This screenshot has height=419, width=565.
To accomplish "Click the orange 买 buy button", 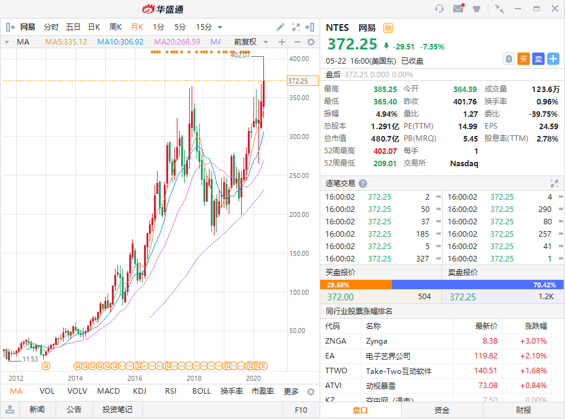I will pos(524,59).
